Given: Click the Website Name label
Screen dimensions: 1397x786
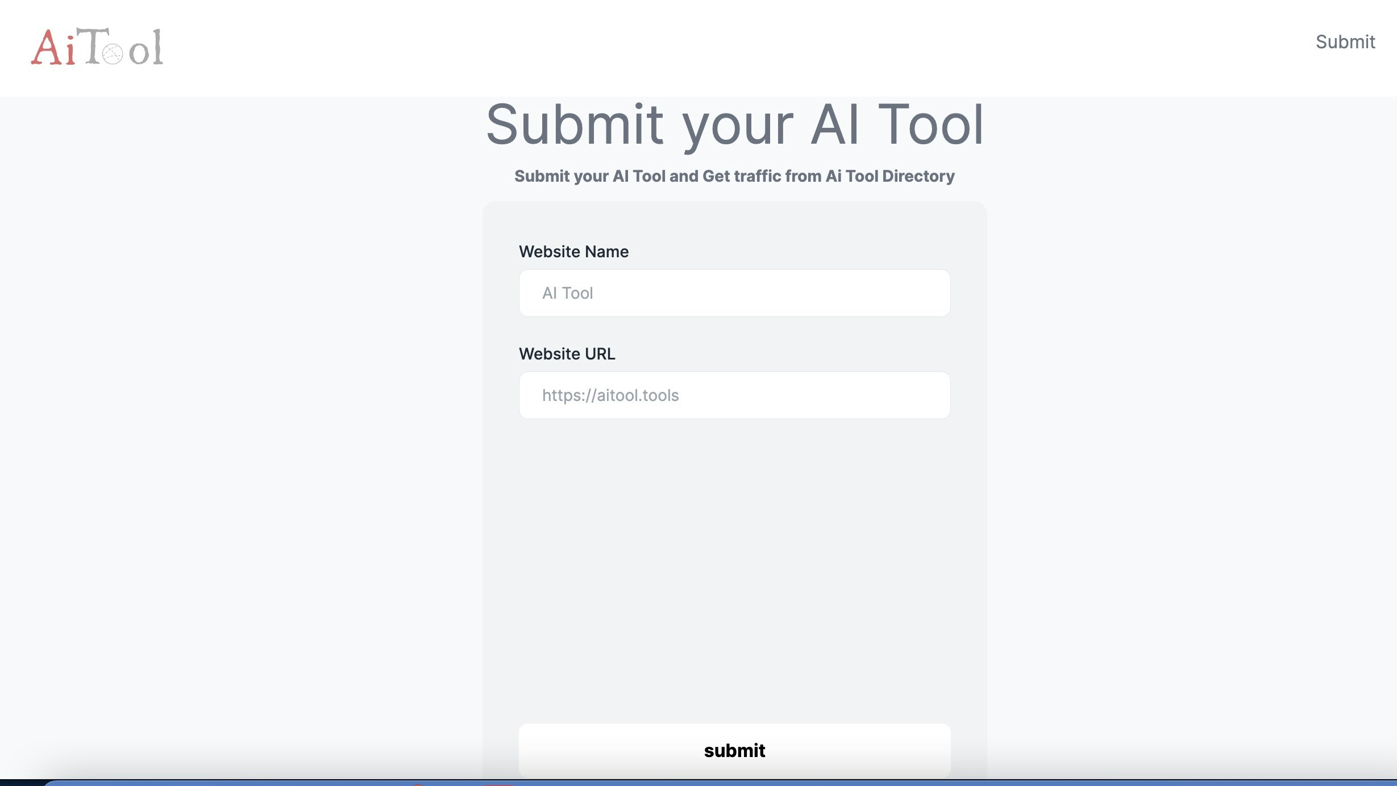Looking at the screenshot, I should 573,251.
